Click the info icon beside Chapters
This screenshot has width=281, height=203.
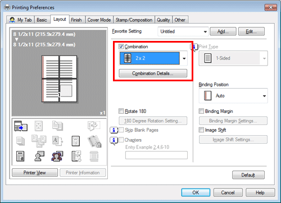114,140
